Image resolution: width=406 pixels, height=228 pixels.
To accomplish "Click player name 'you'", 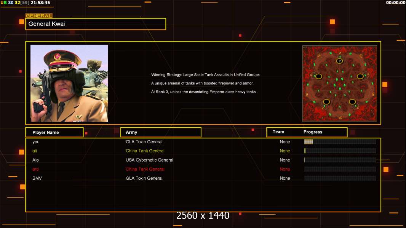I will click(36, 142).
